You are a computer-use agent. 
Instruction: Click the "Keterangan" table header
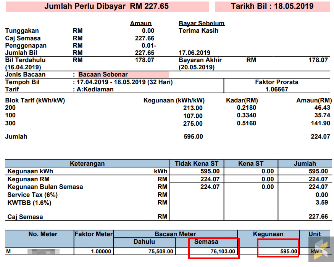[x=87, y=163]
